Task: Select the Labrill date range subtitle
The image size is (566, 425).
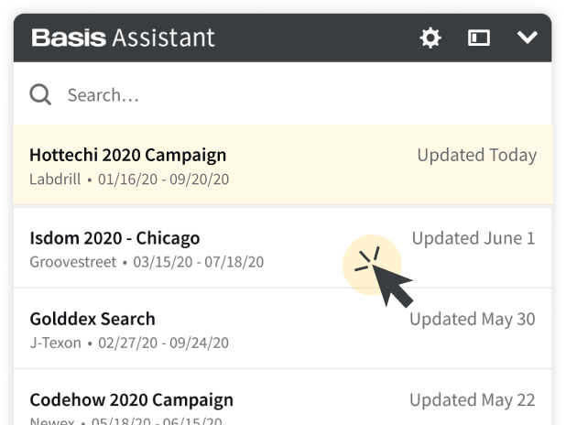Action: point(129,180)
